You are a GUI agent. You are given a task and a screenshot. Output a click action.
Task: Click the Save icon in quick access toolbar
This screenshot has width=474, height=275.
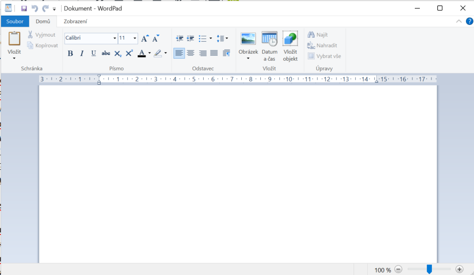[24, 9]
